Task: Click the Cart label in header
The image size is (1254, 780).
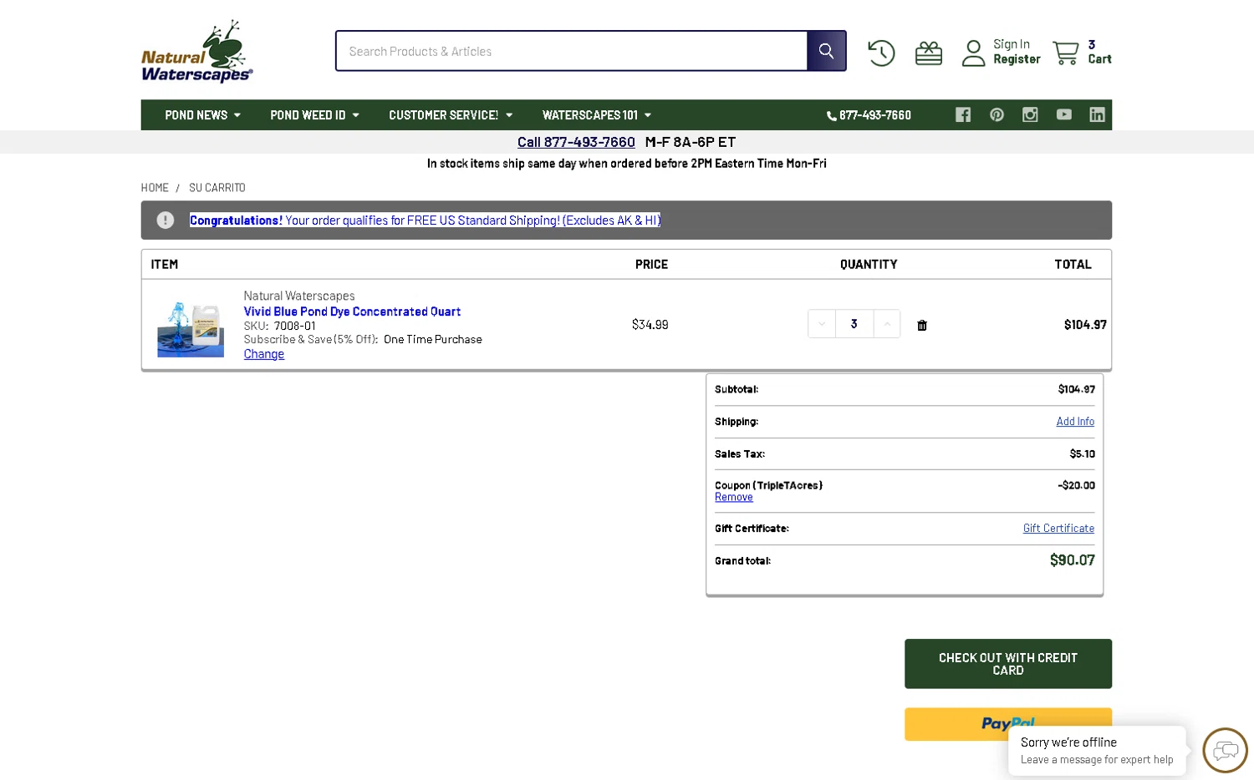Action: (1100, 59)
